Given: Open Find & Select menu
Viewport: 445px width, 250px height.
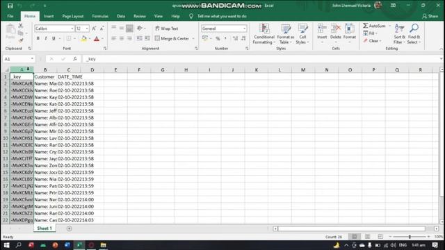Looking at the screenshot, I should coord(414,34).
